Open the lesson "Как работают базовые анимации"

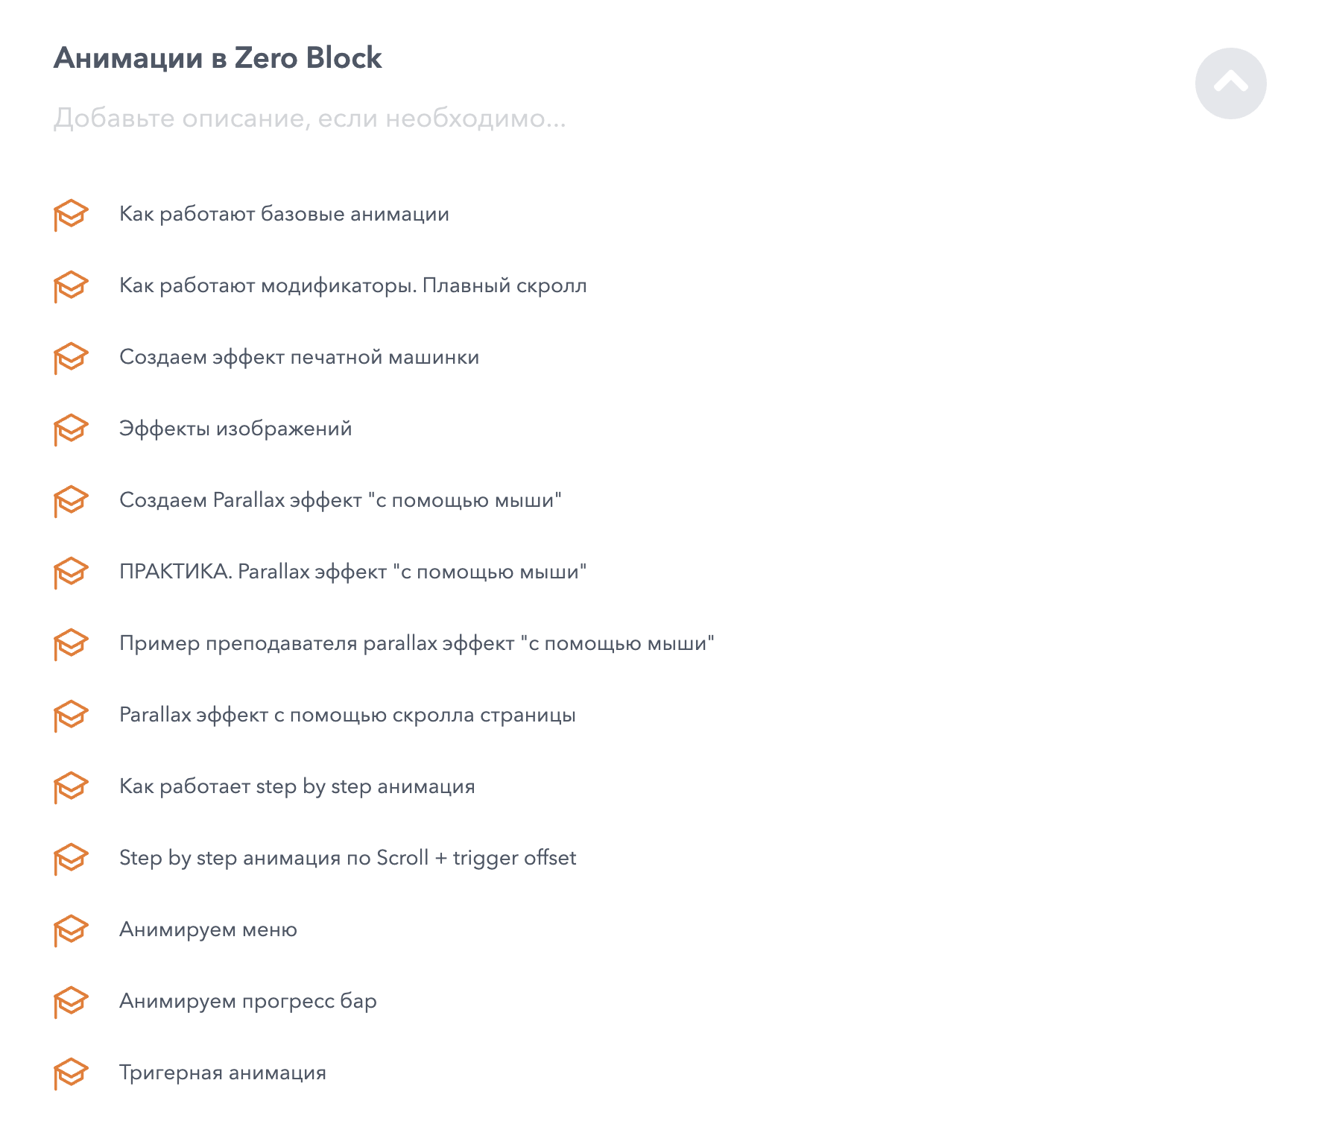coord(284,215)
